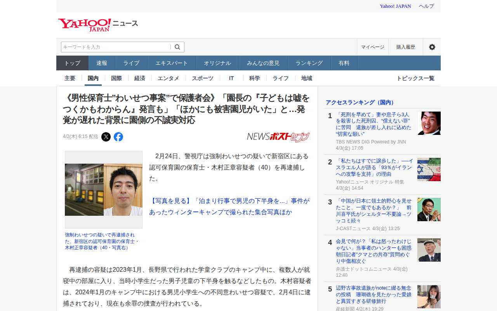Click the NEWSポストセブン publisher logo

click(x=278, y=137)
